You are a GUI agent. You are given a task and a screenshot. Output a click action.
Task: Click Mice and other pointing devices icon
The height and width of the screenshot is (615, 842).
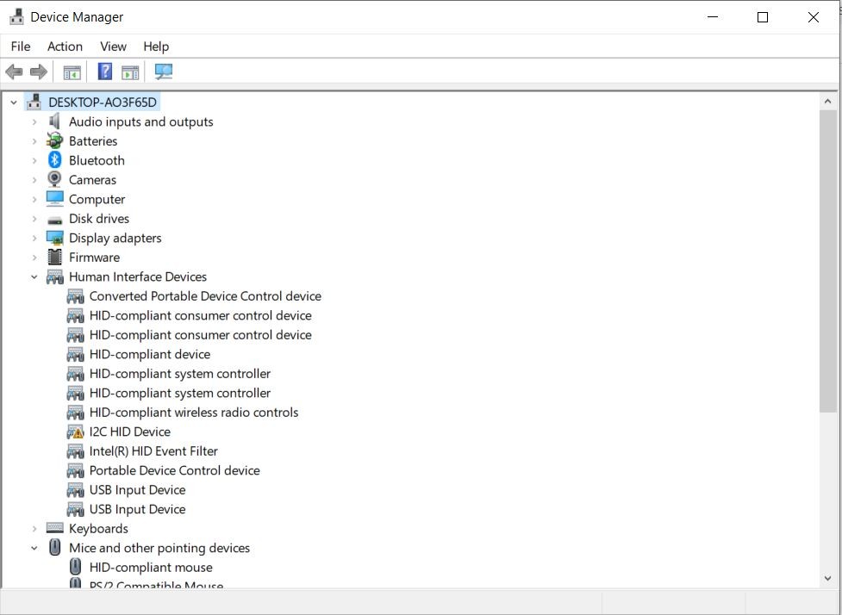click(55, 547)
